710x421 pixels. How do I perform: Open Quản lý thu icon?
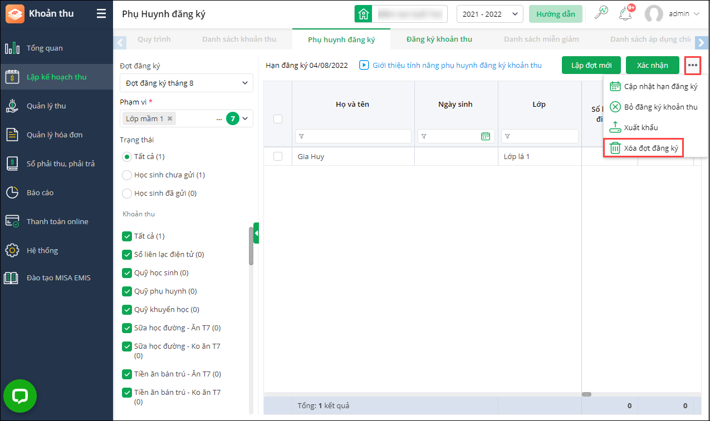[x=12, y=106]
